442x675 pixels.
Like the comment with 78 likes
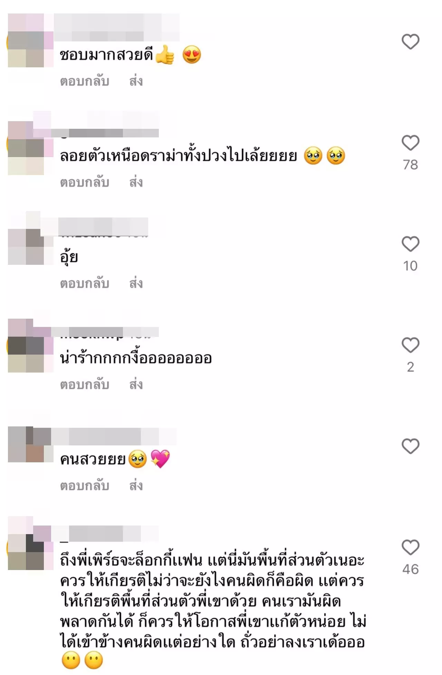(x=410, y=143)
